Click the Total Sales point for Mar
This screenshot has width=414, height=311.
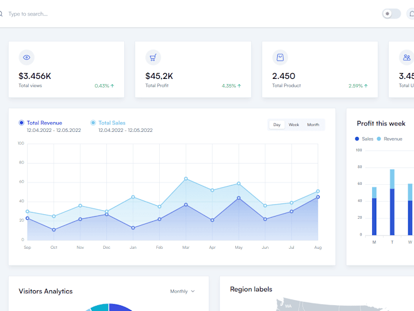click(186, 179)
